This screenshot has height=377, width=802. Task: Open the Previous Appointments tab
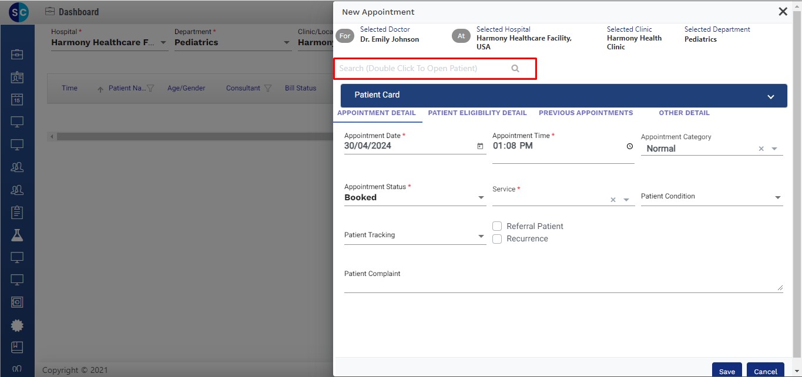click(x=585, y=113)
